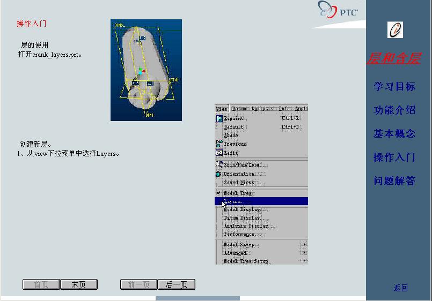Go to 问题解答 section
Viewport: 432px width, 301px height.
pos(394,181)
